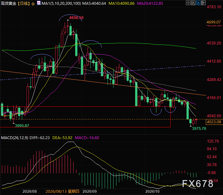Click the small orange circle icon beside 日线
223x195 pixels.
click(x=33, y=4)
